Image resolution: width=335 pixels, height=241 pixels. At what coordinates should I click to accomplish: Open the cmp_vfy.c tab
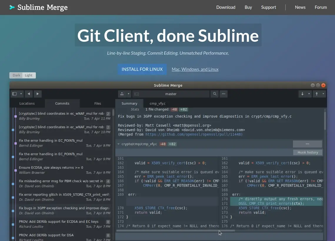[x=157, y=103]
